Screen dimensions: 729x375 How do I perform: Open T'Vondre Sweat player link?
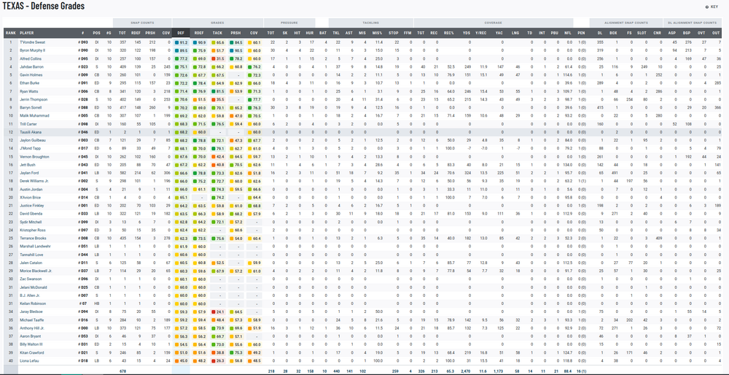tap(34, 42)
